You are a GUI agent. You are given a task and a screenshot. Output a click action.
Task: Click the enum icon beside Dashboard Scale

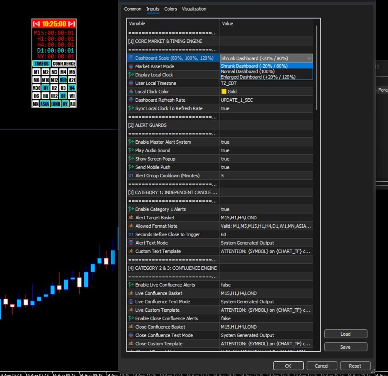[131, 58]
